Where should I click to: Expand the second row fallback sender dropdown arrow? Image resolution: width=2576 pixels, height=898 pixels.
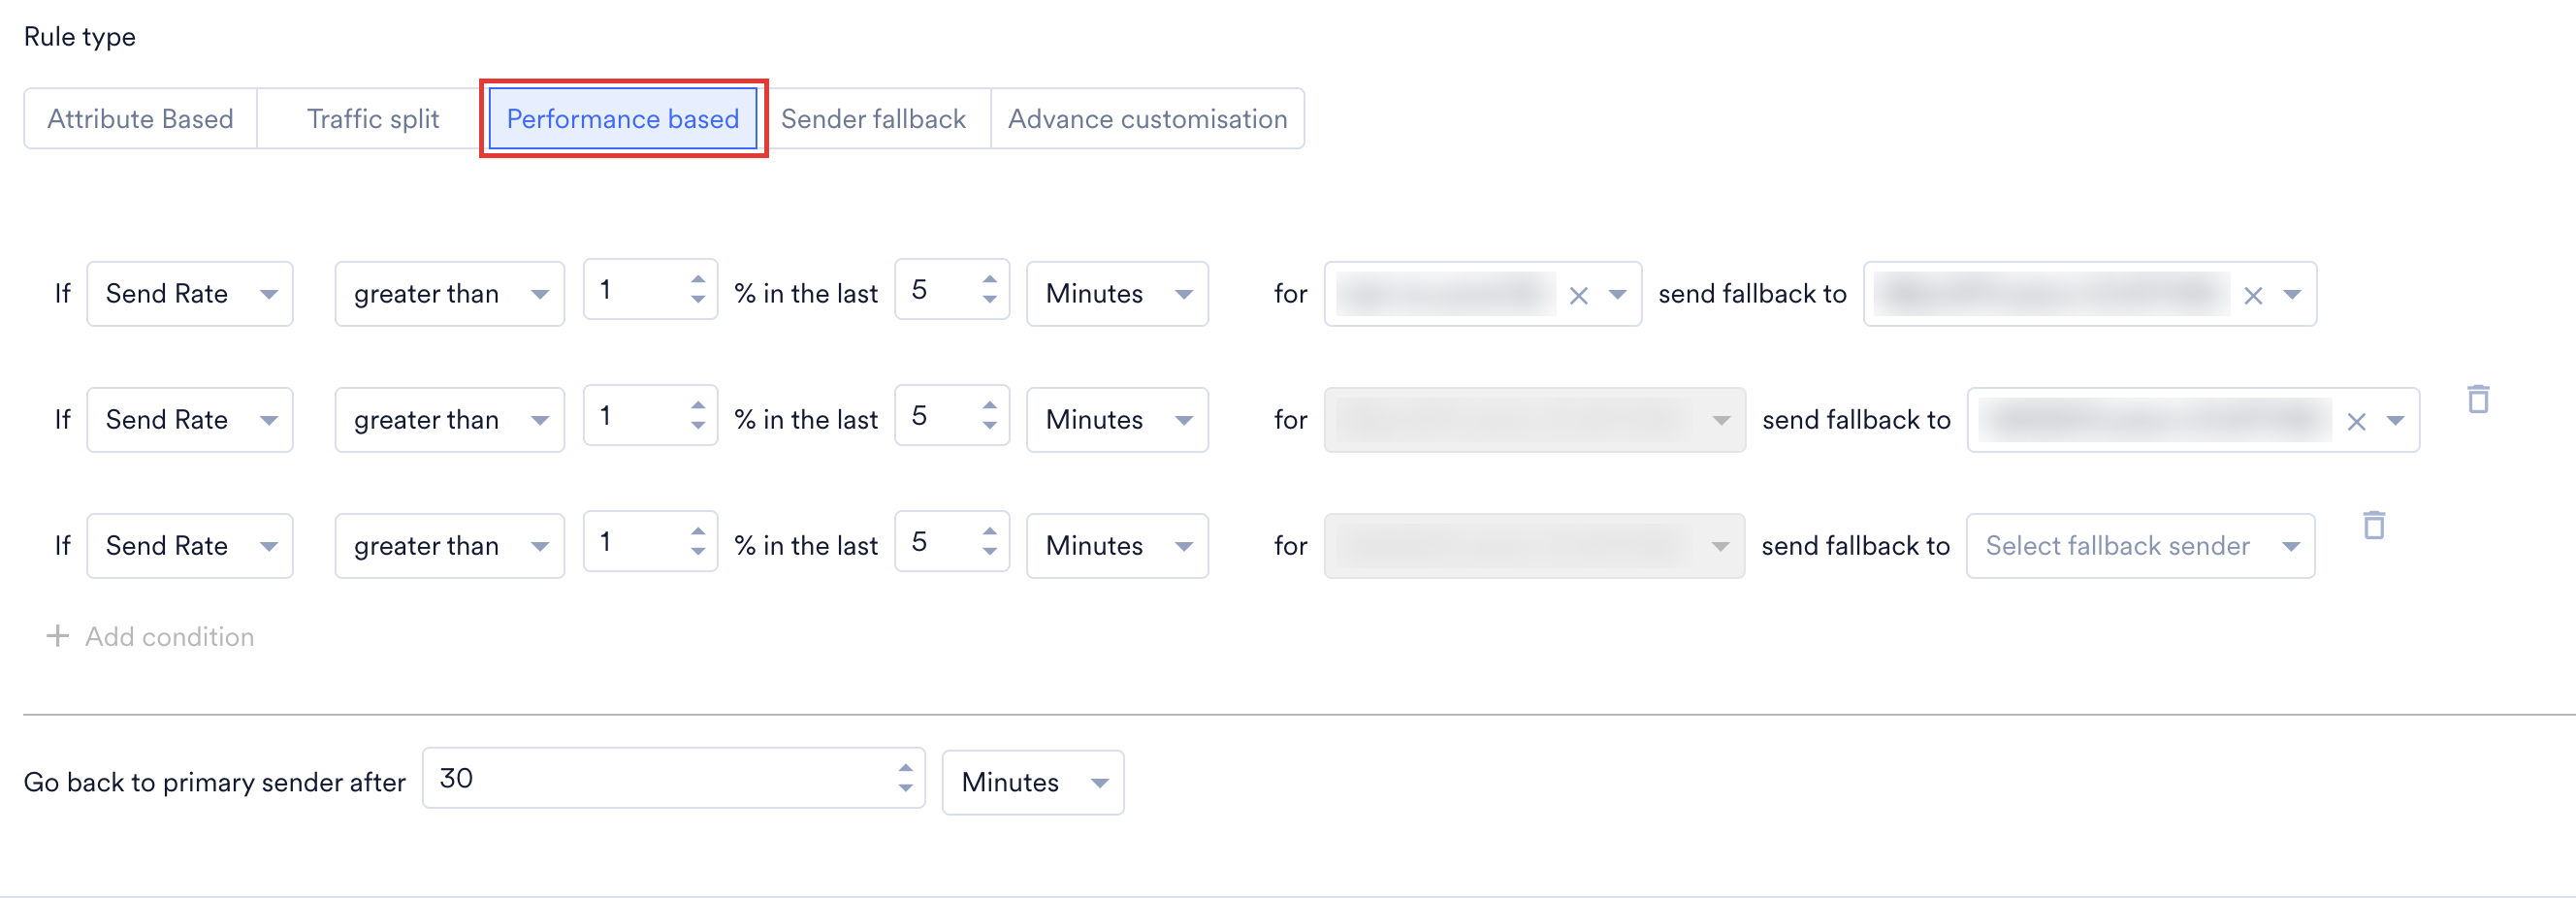click(2395, 421)
